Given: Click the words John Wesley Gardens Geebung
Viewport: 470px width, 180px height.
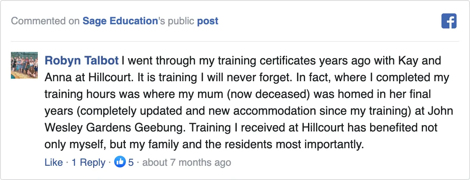Looking at the screenshot, I should click(x=249, y=120).
